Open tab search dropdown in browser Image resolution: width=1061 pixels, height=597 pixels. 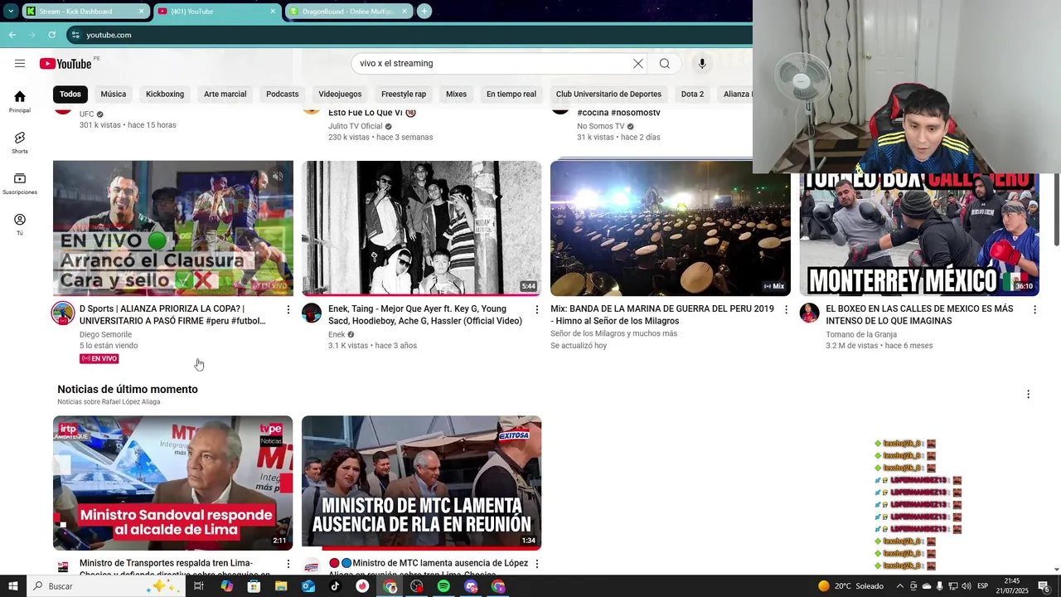coord(11,11)
